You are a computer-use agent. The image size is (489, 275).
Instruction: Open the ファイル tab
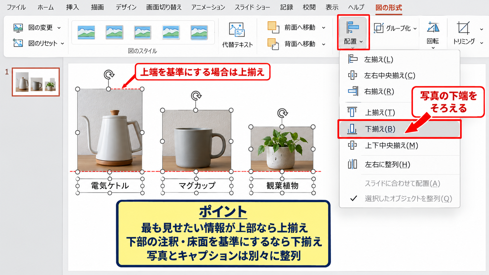click(16, 7)
